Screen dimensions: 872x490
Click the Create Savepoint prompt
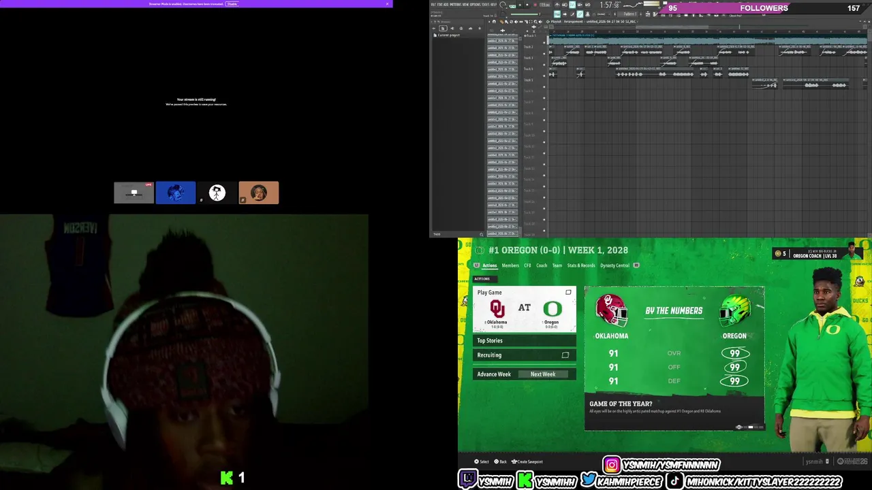[x=527, y=461]
